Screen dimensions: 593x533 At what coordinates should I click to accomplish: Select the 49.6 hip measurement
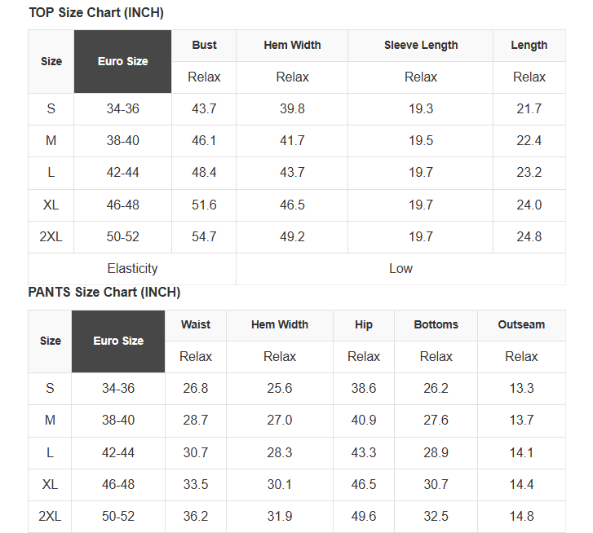point(364,516)
